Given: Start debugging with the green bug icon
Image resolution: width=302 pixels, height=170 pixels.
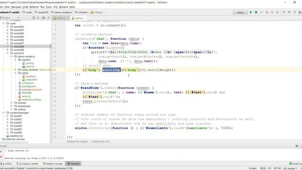Looking at the screenshot, I should pyautogui.click(x=256, y=12).
